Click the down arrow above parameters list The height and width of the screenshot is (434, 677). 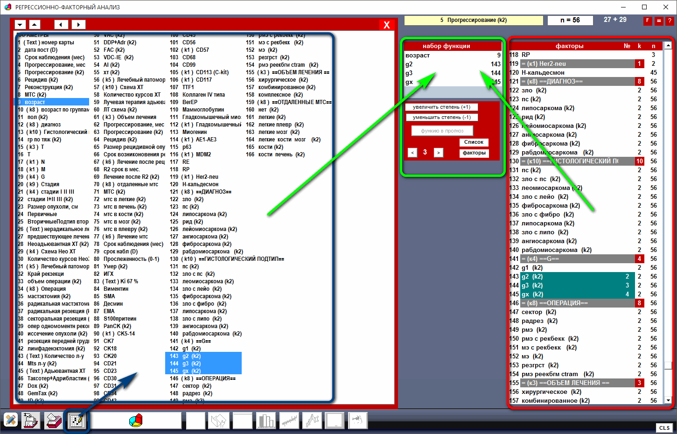20,25
